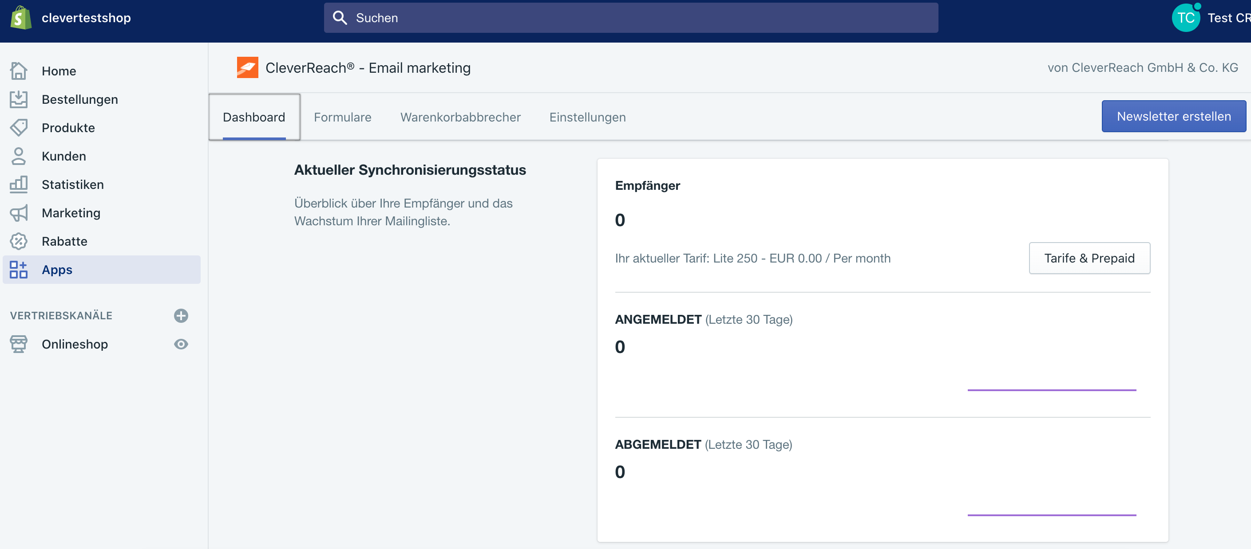Click the search magnifier icon
This screenshot has width=1251, height=549.
click(340, 18)
